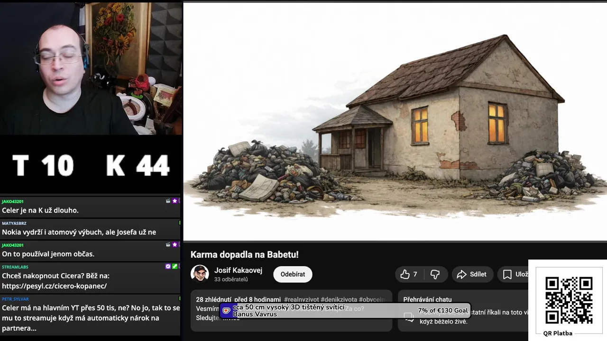The image size is (607, 341).
Task: Click the streamer webcam feed
Action: (x=91, y=69)
